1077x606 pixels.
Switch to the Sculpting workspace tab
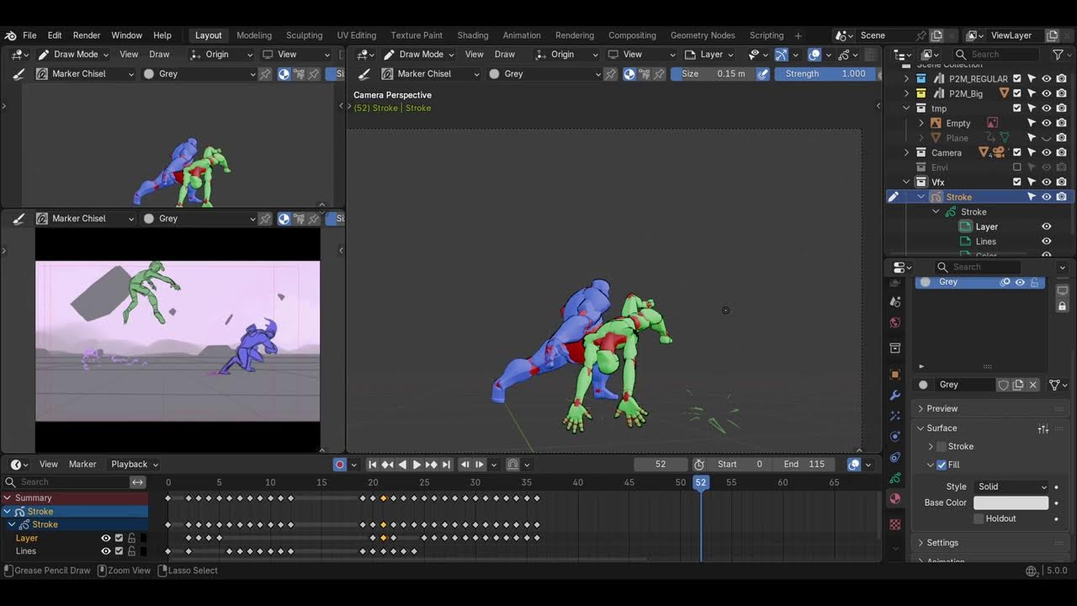[x=304, y=35]
